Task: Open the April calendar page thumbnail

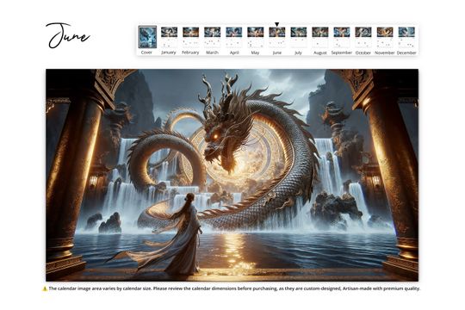Action: coord(234,37)
